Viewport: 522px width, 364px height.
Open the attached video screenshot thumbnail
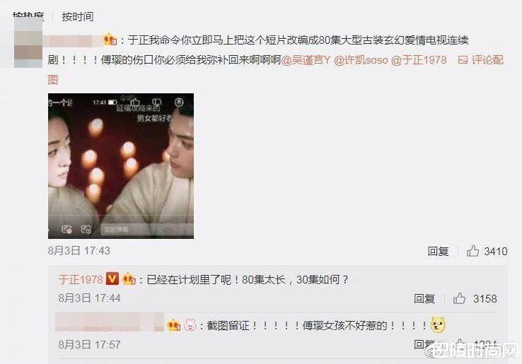[121, 166]
